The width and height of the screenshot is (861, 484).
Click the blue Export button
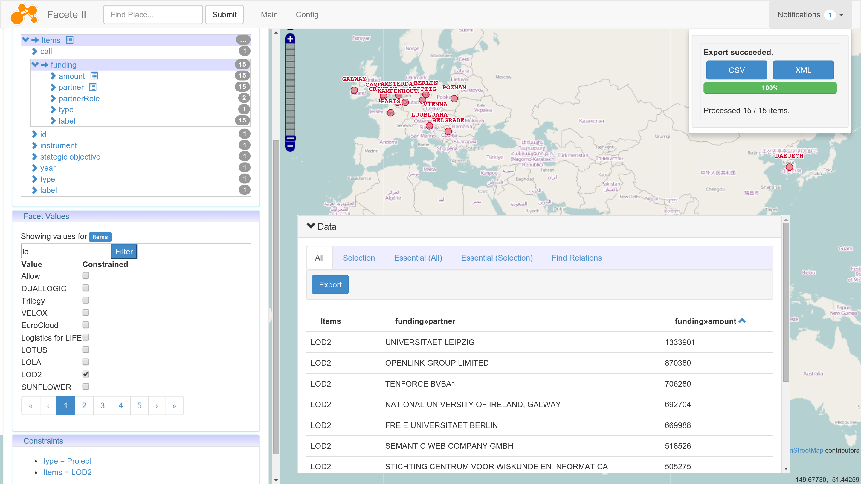click(x=330, y=285)
